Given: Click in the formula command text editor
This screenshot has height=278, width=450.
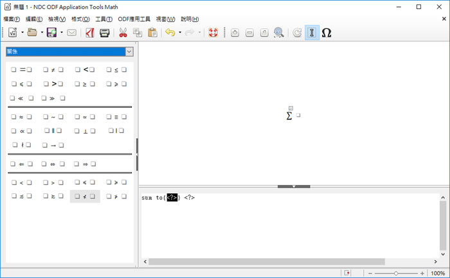Looking at the screenshot, I should (x=290, y=225).
